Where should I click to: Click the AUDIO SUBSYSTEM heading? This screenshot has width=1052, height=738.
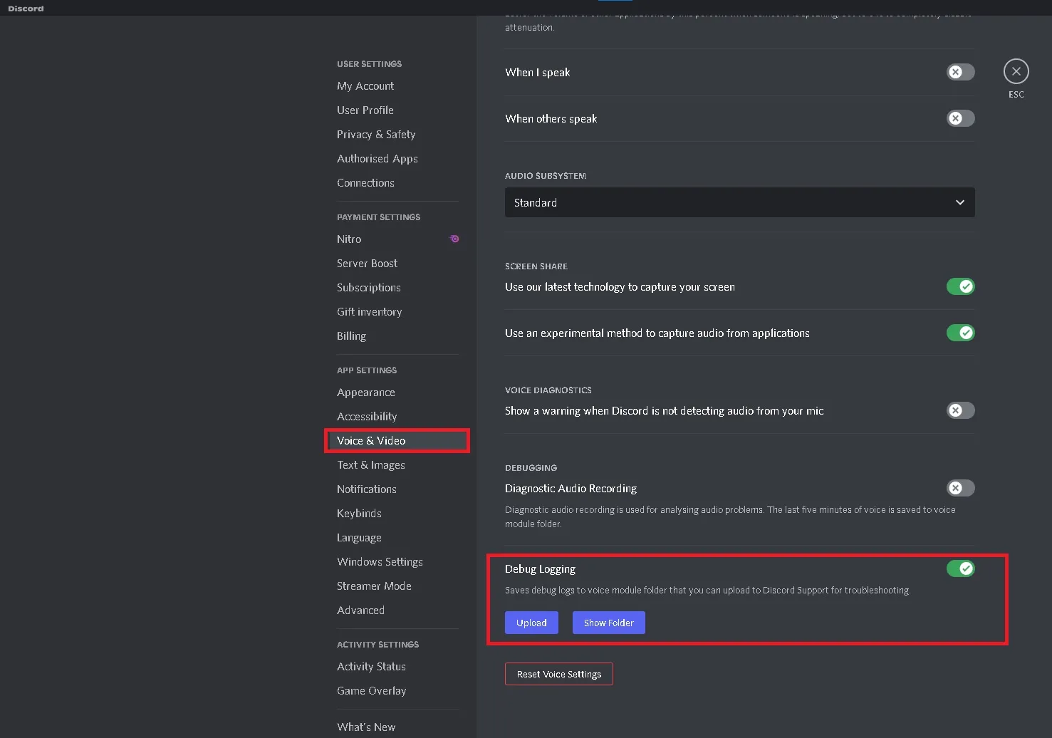[x=546, y=175]
